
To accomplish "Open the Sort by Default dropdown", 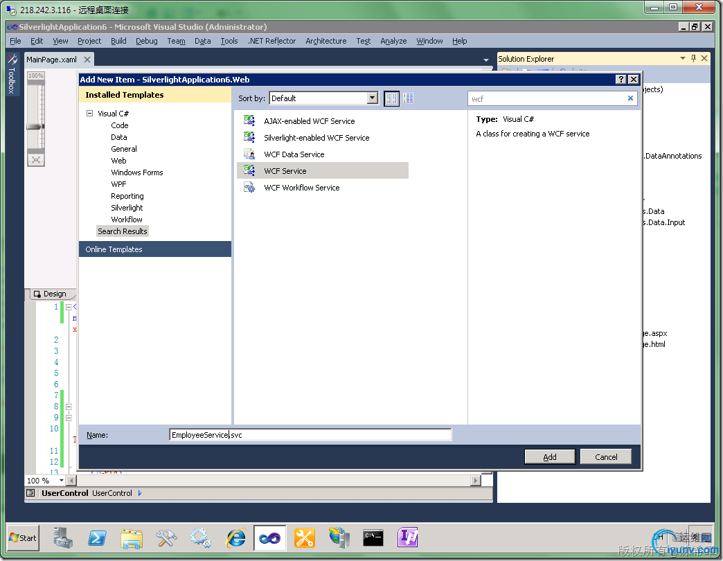I will tap(372, 98).
